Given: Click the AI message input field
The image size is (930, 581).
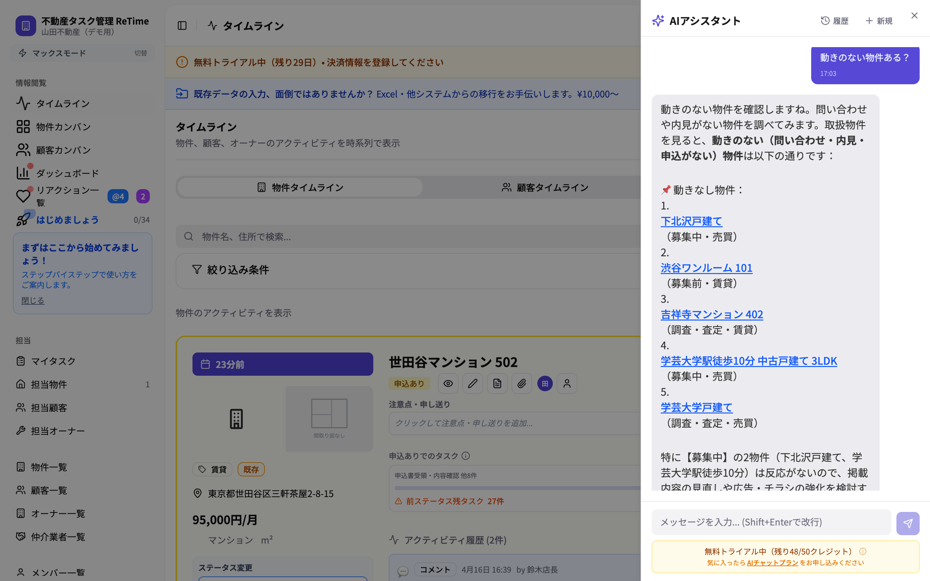Looking at the screenshot, I should (x=771, y=522).
